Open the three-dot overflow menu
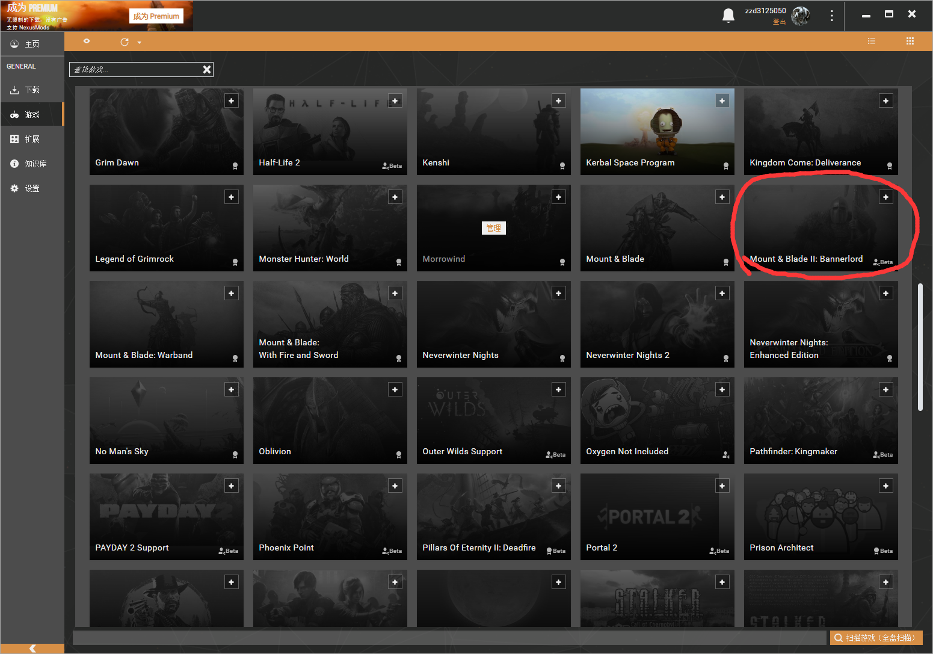Image resolution: width=933 pixels, height=654 pixels. pyautogui.click(x=832, y=16)
